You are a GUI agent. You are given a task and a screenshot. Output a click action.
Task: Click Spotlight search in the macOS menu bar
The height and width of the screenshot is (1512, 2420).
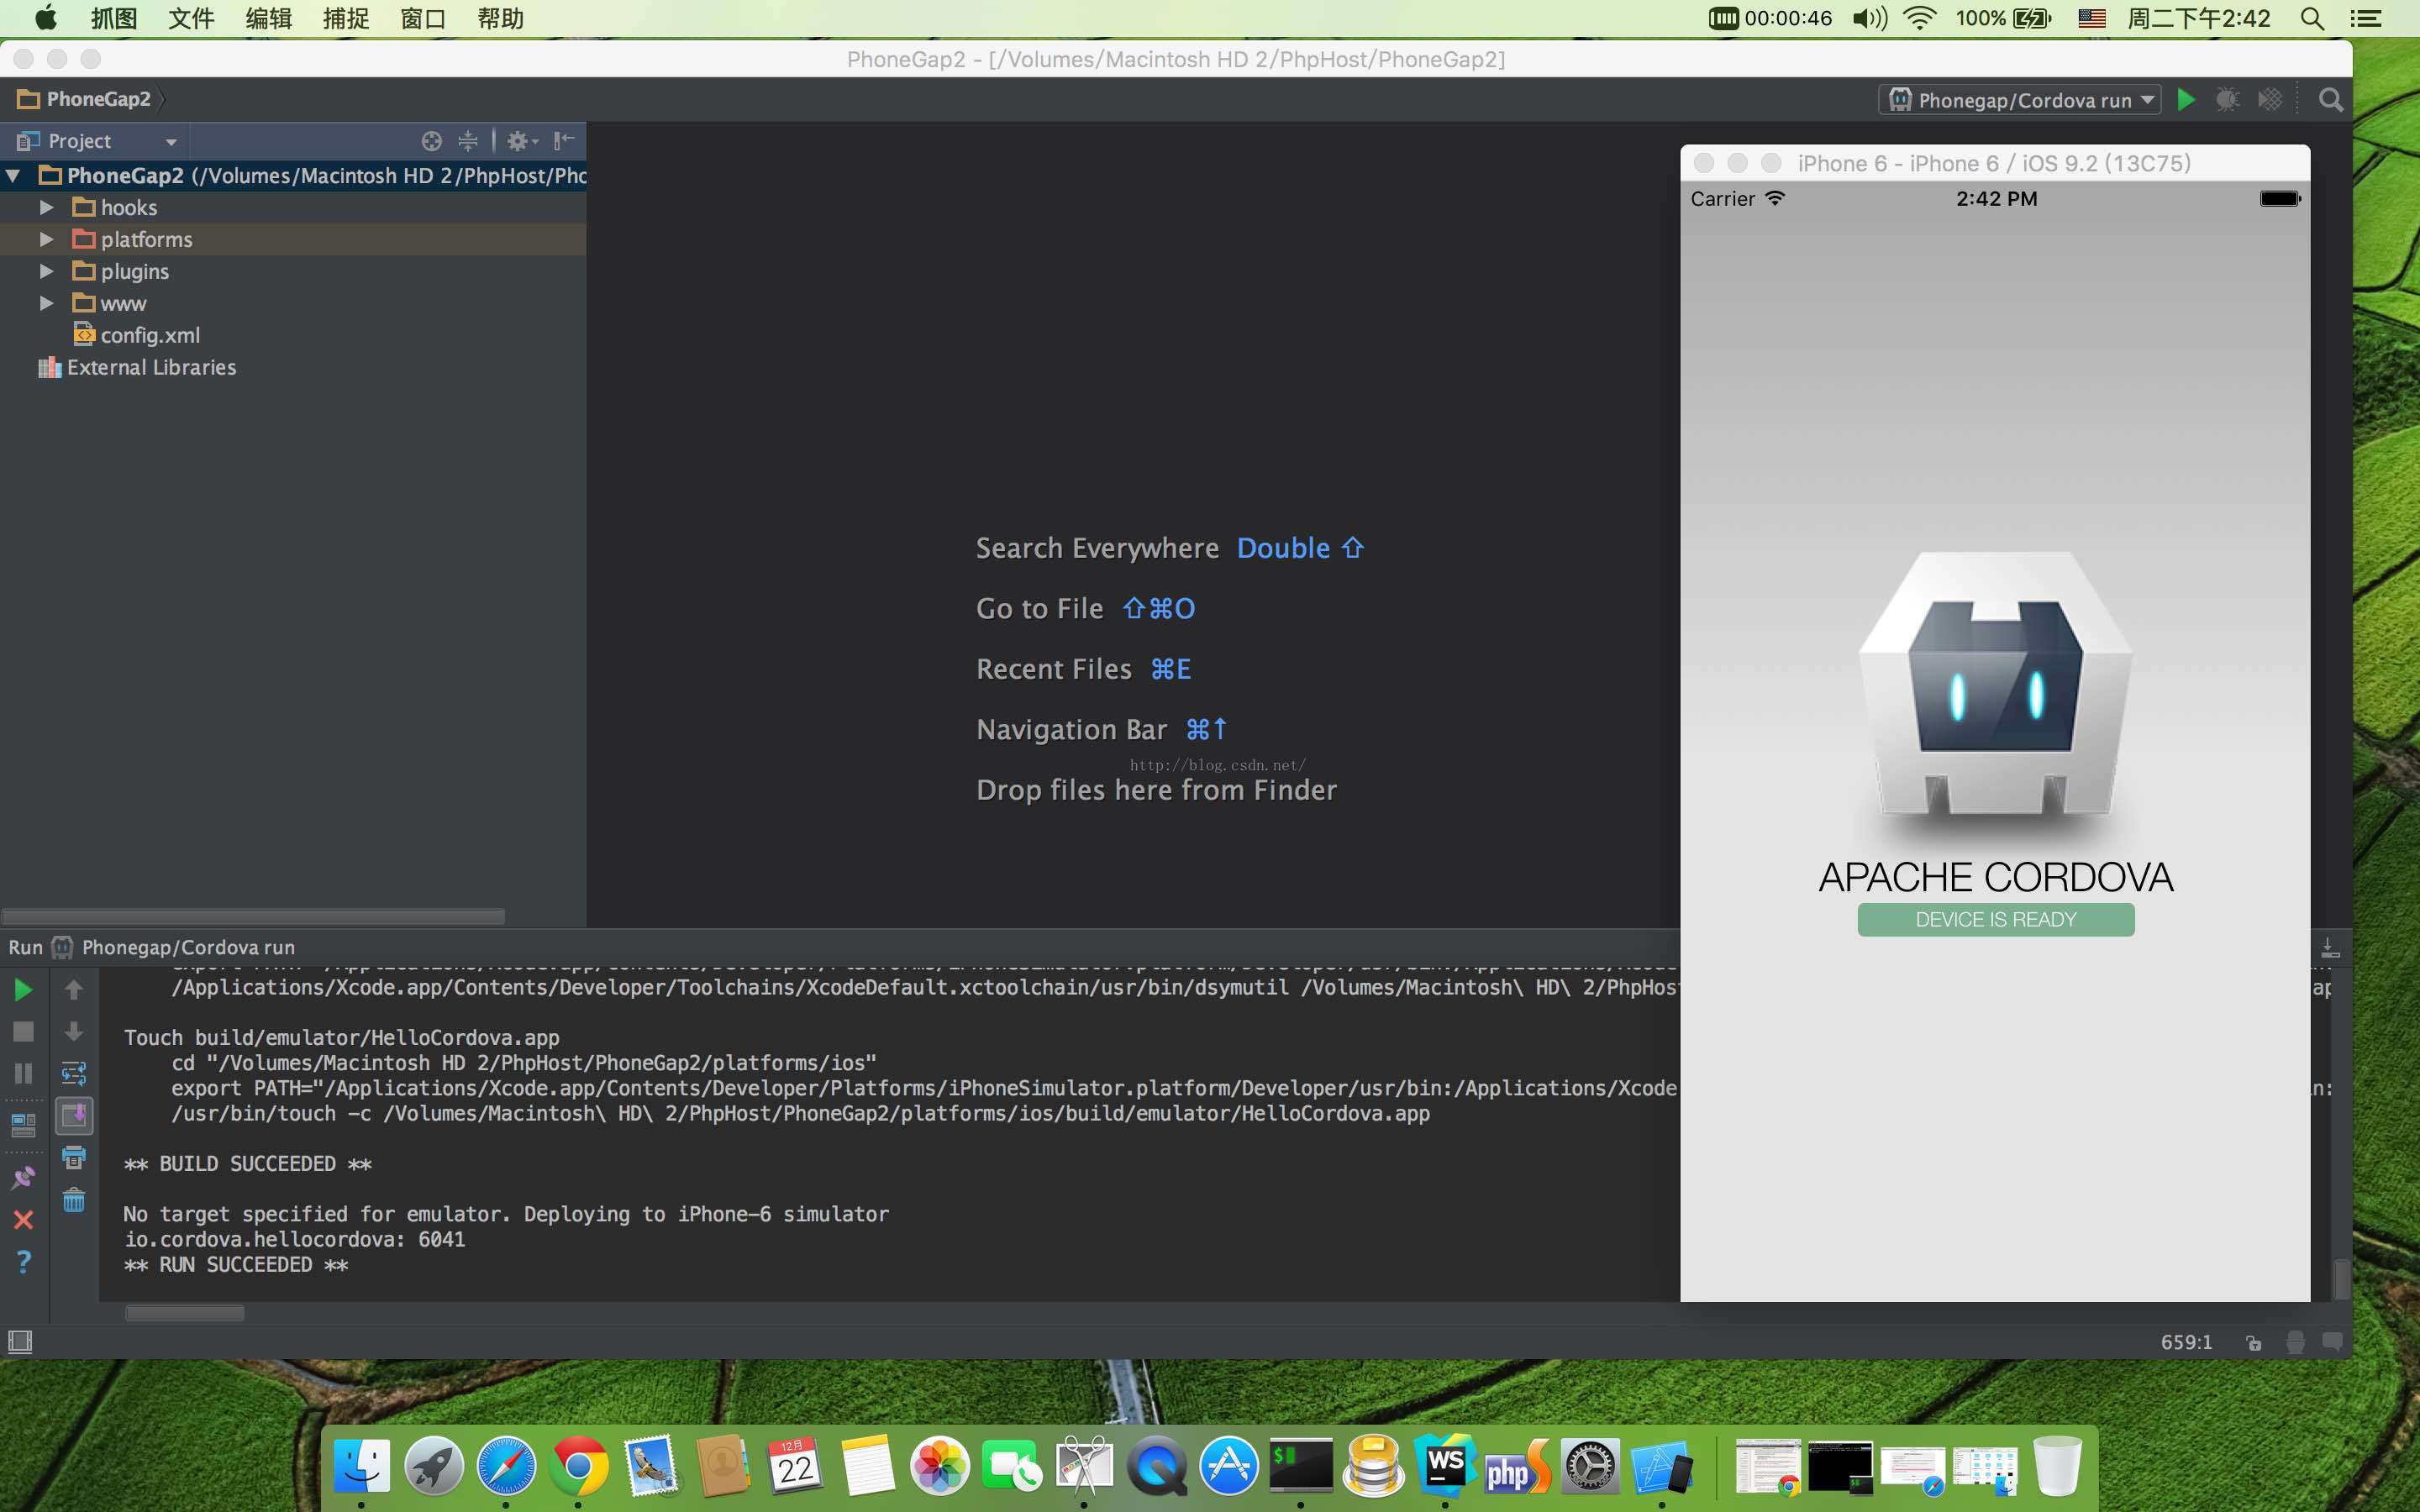click(2311, 18)
